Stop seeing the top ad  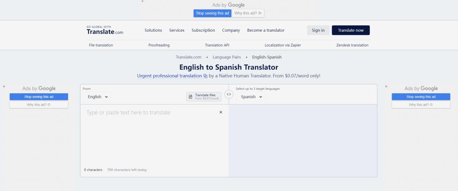212,13
